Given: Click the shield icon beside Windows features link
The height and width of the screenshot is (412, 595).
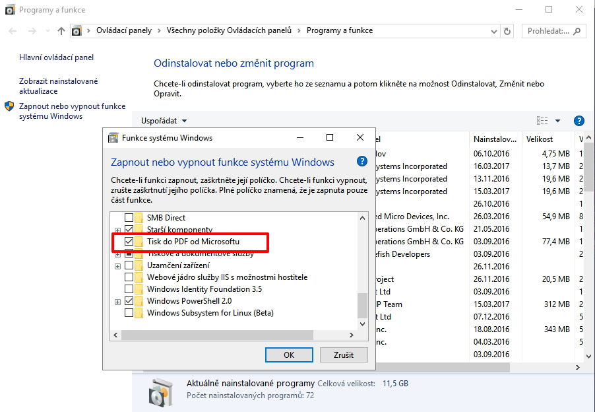Looking at the screenshot, I should point(9,106).
